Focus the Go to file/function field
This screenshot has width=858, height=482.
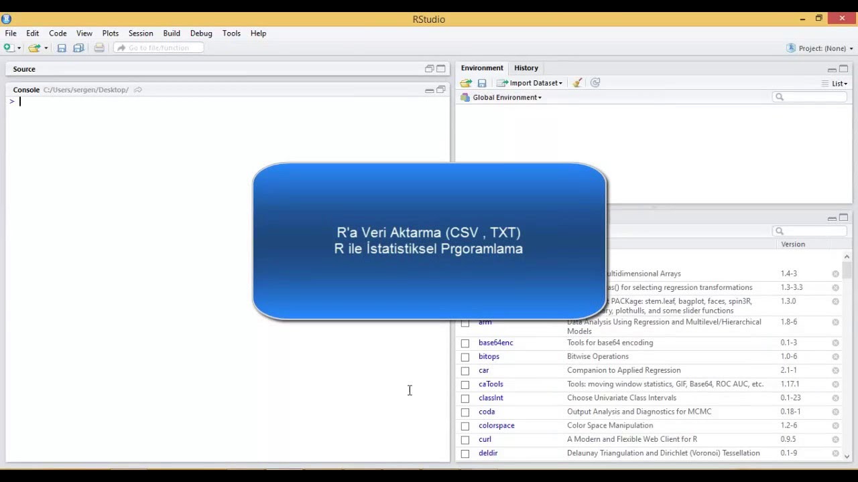[158, 48]
